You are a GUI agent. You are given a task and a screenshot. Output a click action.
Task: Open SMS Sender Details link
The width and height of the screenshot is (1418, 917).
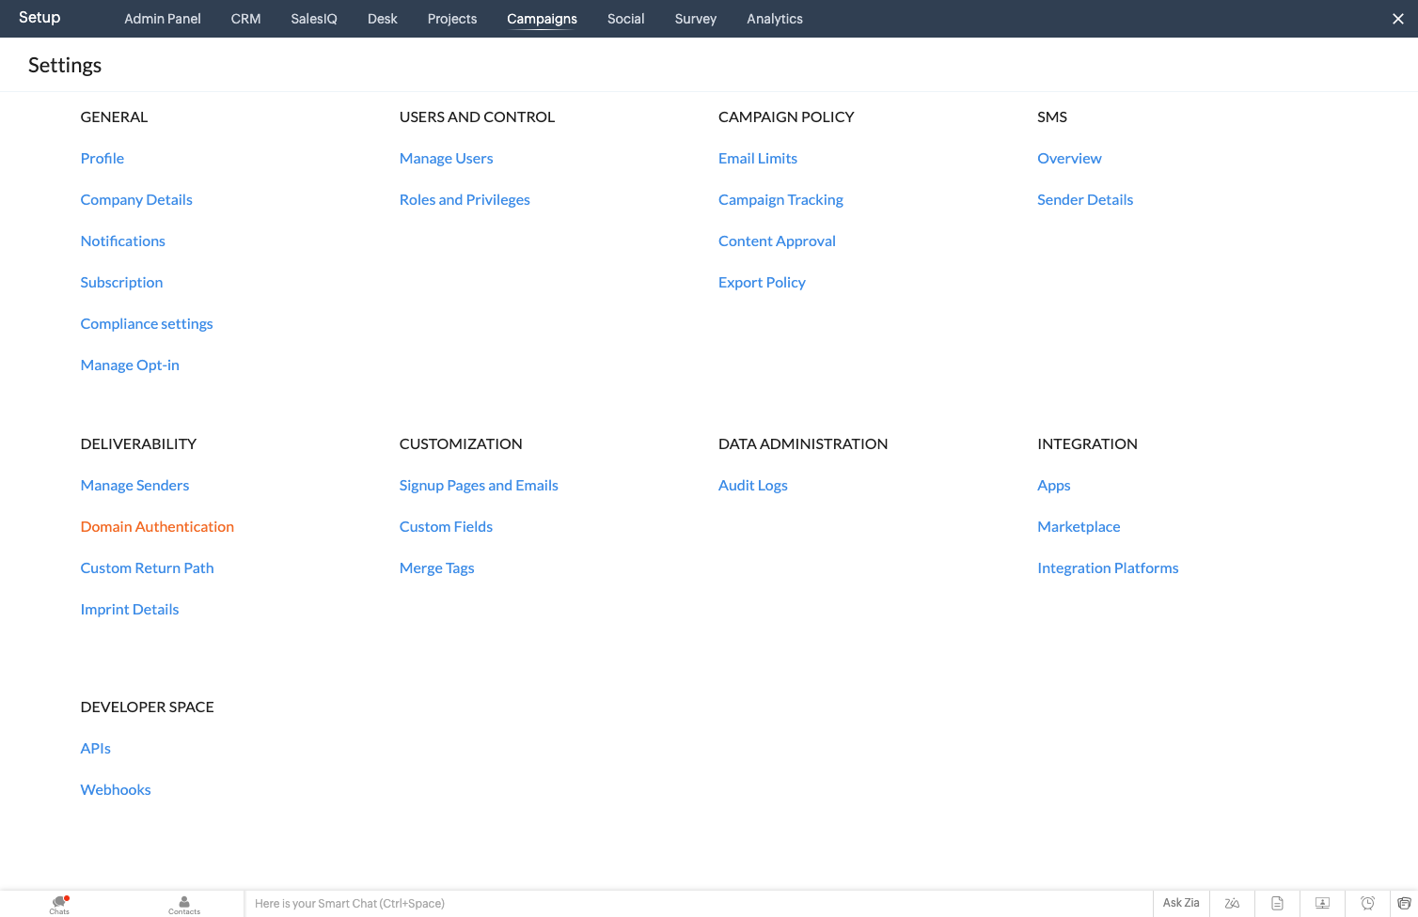click(1085, 199)
